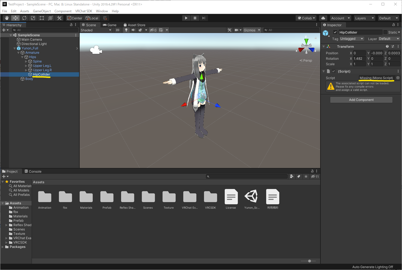Enable the Script component checkbox
The height and width of the screenshot is (270, 402).
[334, 71]
